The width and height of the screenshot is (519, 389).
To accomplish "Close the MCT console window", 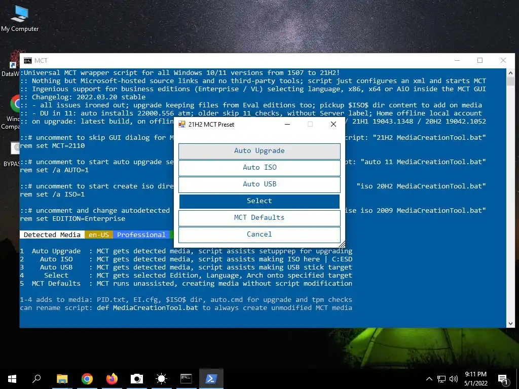I will (x=503, y=60).
